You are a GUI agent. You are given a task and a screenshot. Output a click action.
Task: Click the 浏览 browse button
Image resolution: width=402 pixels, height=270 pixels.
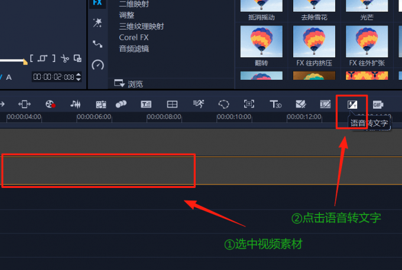[x=128, y=84]
